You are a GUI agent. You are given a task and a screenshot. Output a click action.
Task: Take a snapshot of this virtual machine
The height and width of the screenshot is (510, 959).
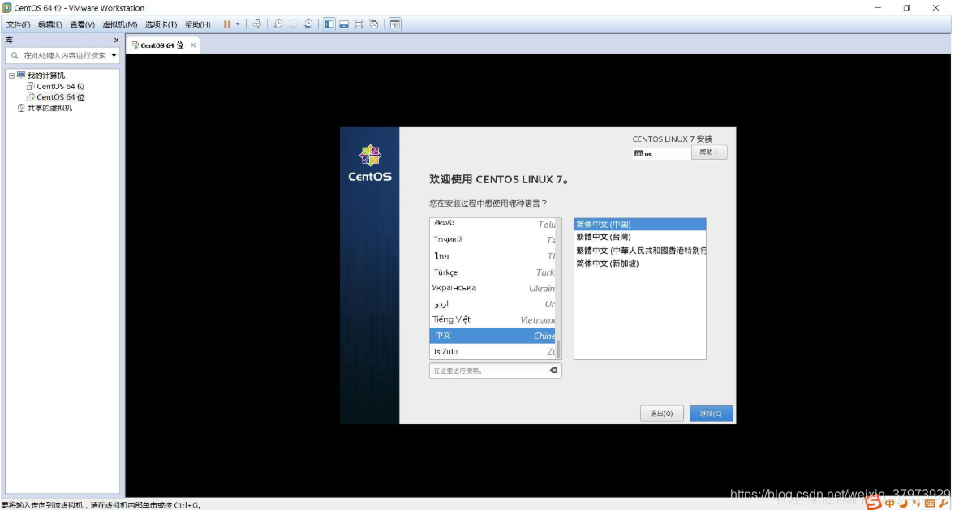click(278, 24)
